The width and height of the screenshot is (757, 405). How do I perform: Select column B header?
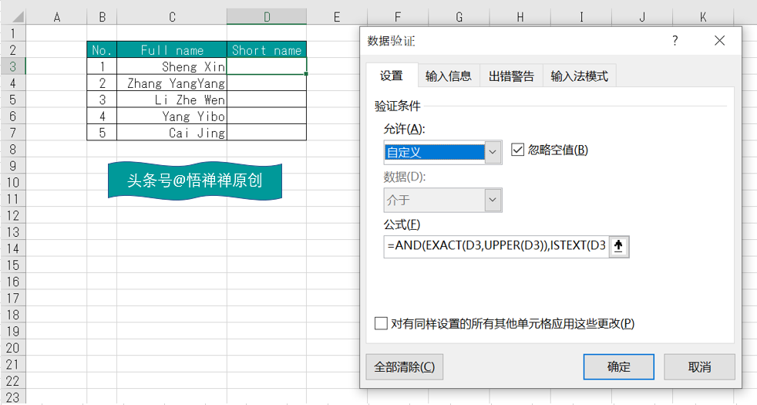tap(102, 17)
